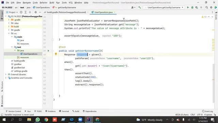Run with Coverage icon in toolbar
Image resolution: width=218 pixels, height=123 pixels.
[x=197, y=8]
